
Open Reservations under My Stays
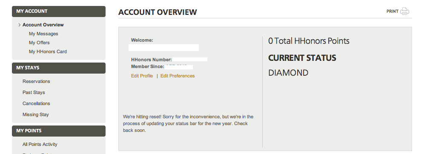pos(36,81)
